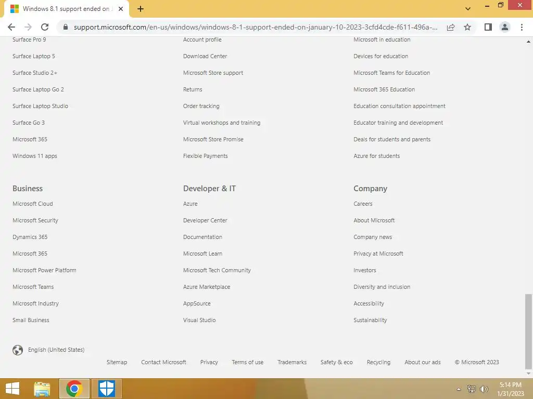Viewport: 533px width, 399px height.
Task: Open Chrome three-dot menu
Action: coord(522,27)
